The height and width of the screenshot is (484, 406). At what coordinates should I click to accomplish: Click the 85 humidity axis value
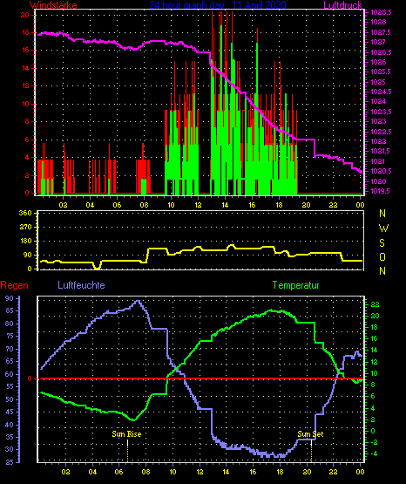(x=10, y=310)
